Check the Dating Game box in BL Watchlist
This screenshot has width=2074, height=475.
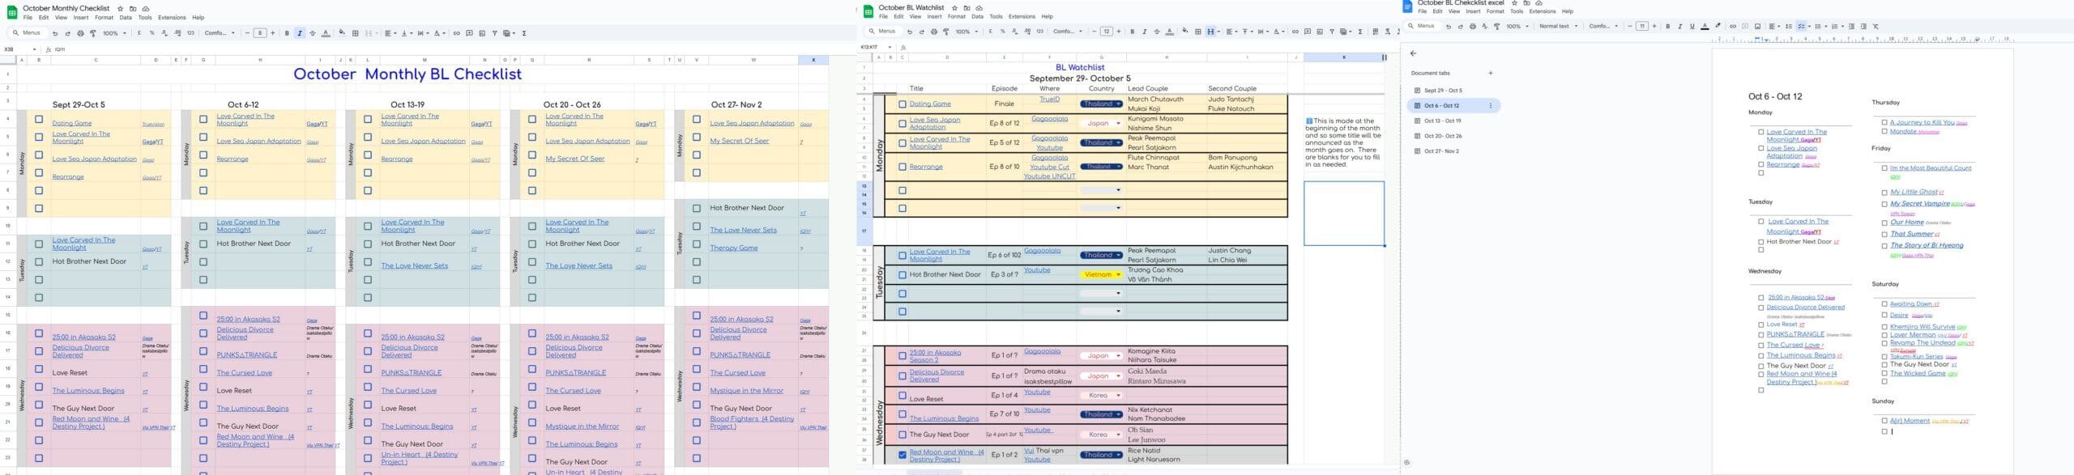coord(902,104)
